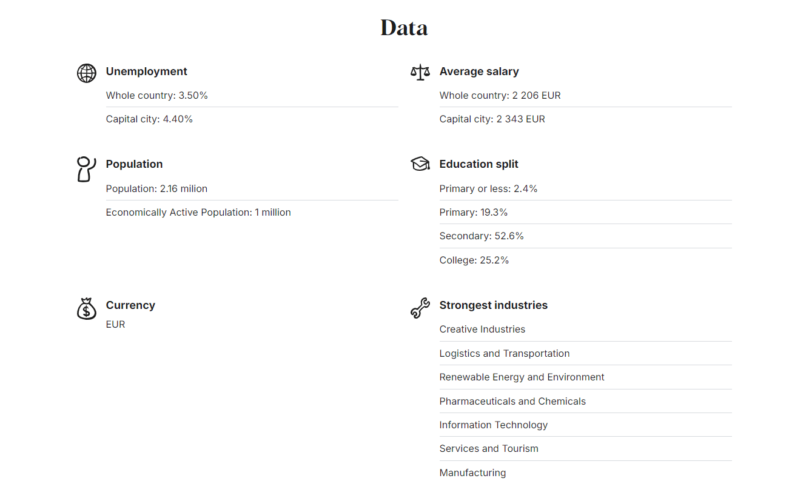This screenshot has width=789, height=487.
Task: Click the Creative Industries list item
Action: 586,329
